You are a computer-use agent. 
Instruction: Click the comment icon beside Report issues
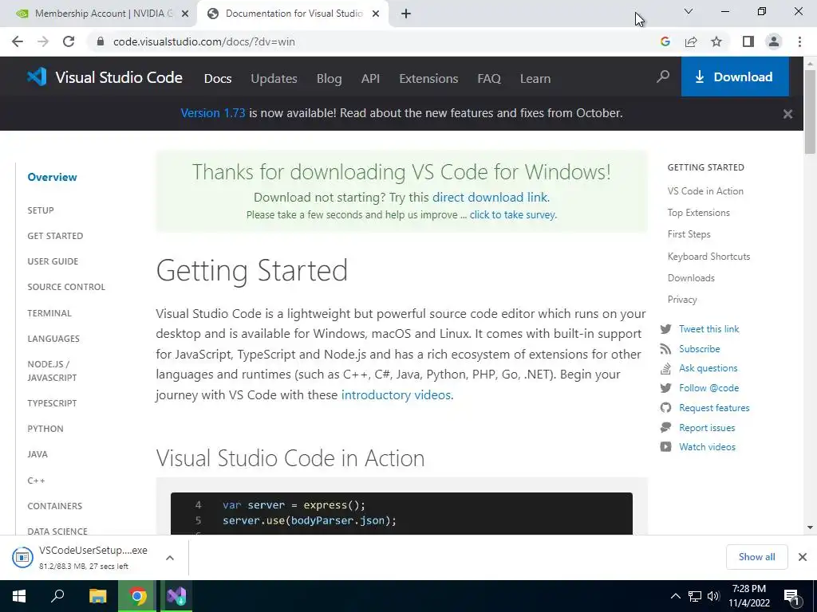[665, 427]
